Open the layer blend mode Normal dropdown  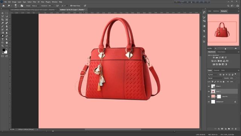[x=215, y=78]
